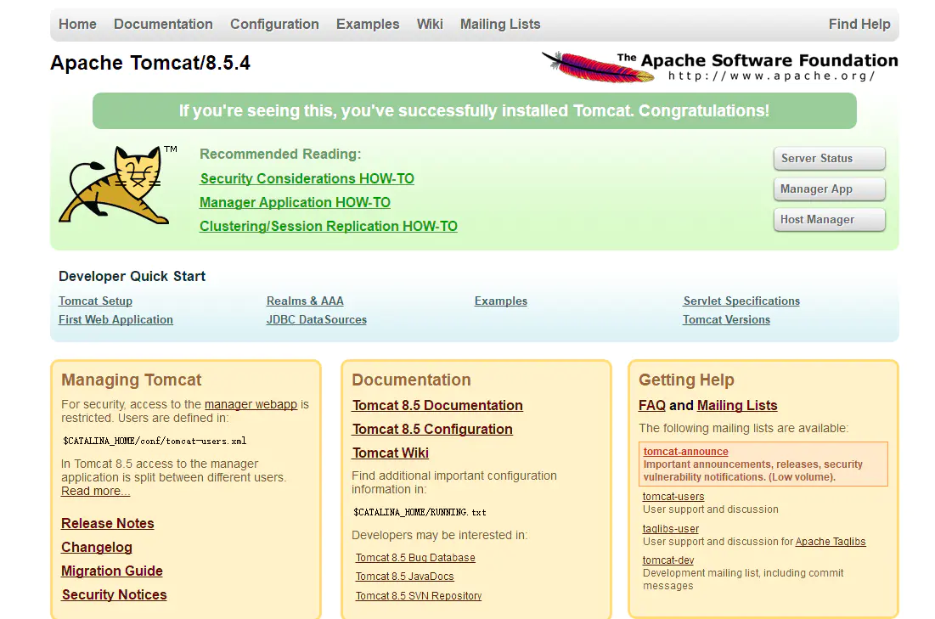Open Tomcat 8.5 Bug Database link
The image size is (935, 619).
coord(415,558)
